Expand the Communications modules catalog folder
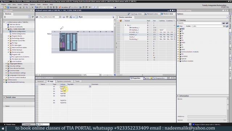 tap(178, 52)
